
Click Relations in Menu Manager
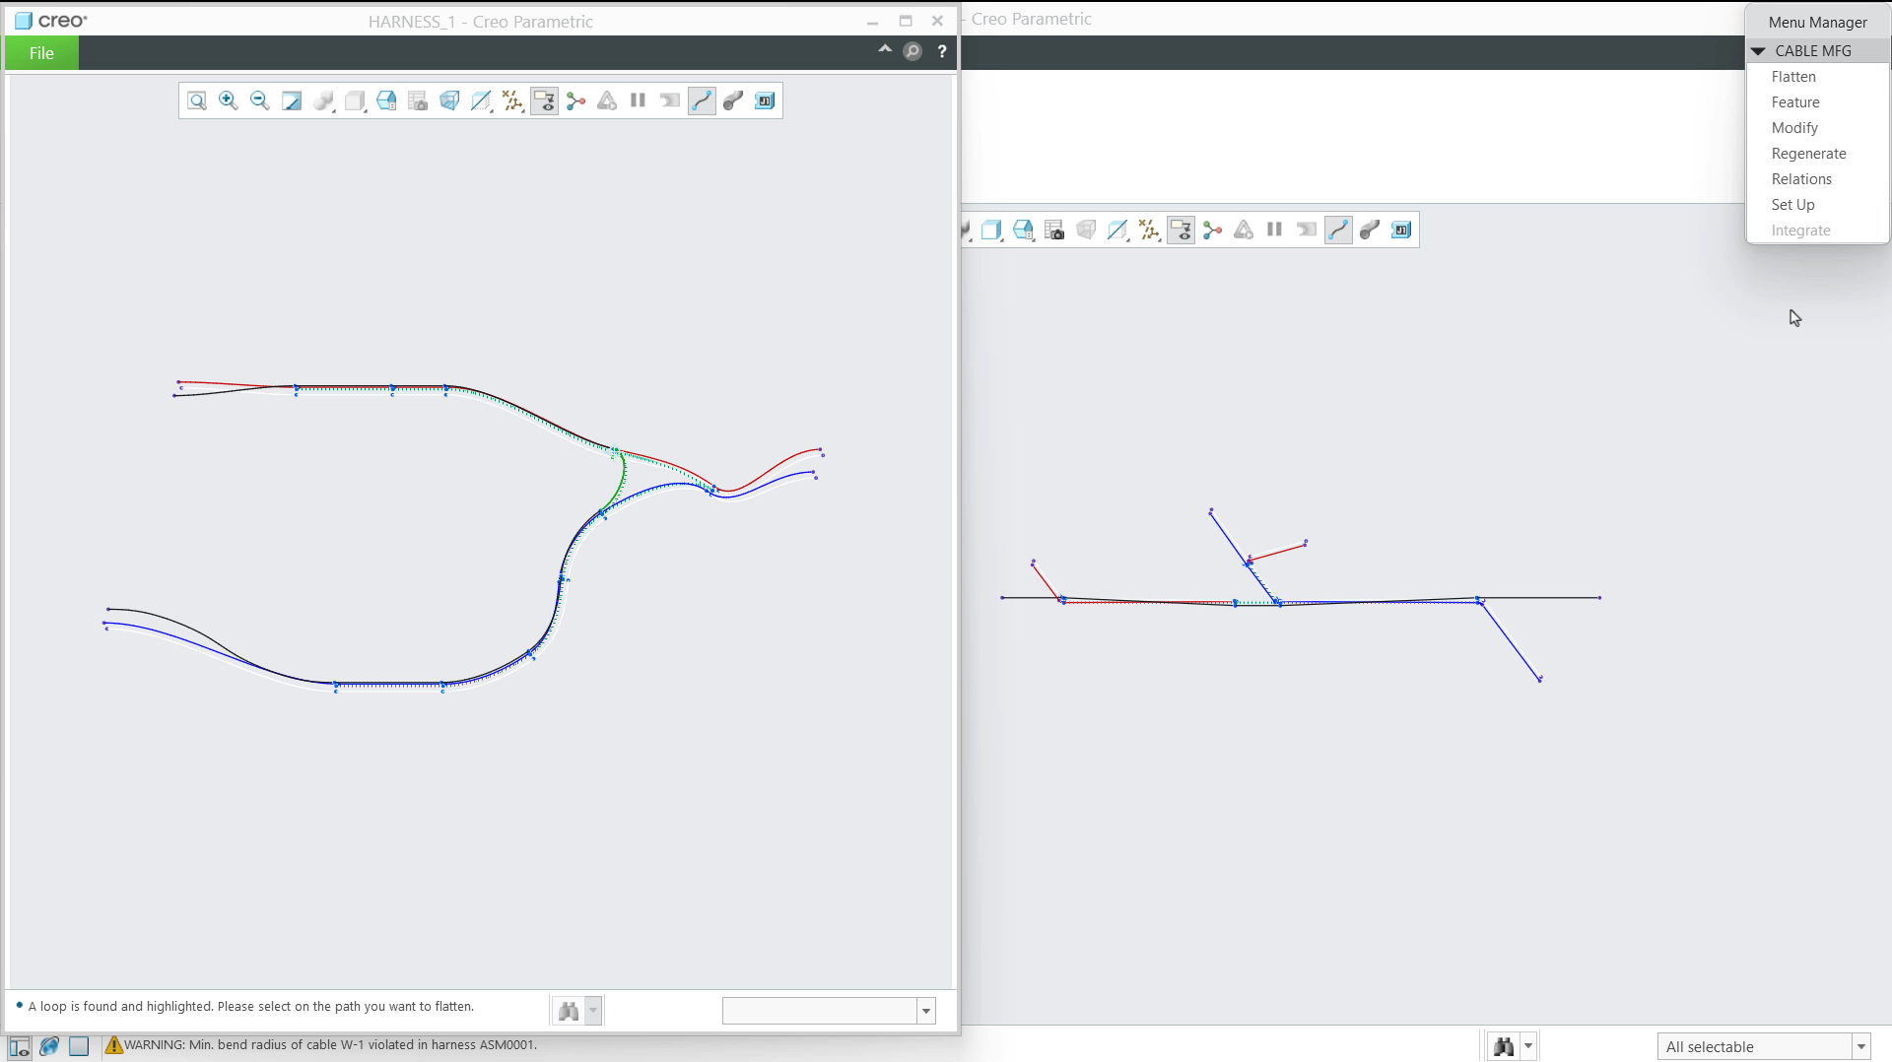pyautogui.click(x=1801, y=179)
